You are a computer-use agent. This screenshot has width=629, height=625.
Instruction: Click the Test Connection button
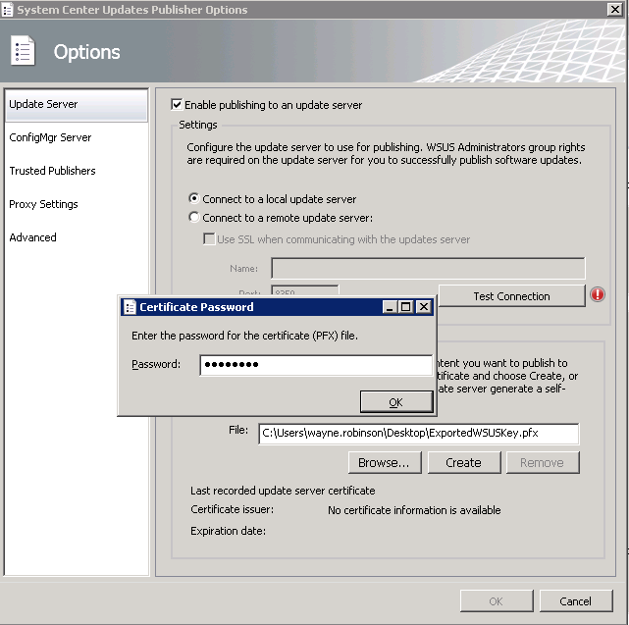(511, 296)
